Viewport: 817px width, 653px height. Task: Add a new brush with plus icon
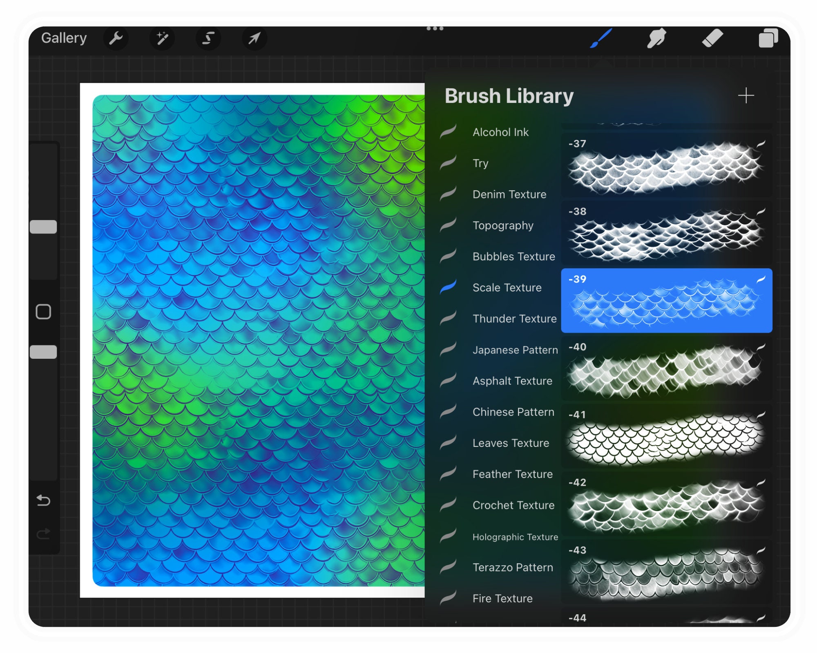click(746, 96)
